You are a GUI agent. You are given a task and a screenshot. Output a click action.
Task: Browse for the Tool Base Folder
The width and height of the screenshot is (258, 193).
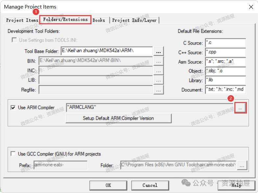[158, 51]
